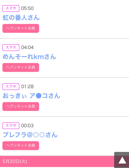Click スマホ tag next to 00:03
Screen dimensions: 129x168
(x=11, y=126)
